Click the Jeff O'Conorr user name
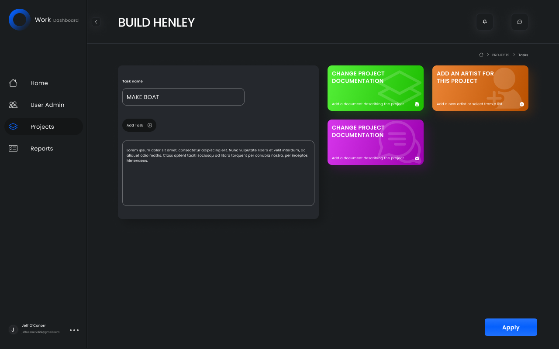The width and height of the screenshot is (559, 349). (x=34, y=325)
